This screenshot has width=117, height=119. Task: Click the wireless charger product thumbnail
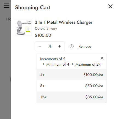click(23, 28)
